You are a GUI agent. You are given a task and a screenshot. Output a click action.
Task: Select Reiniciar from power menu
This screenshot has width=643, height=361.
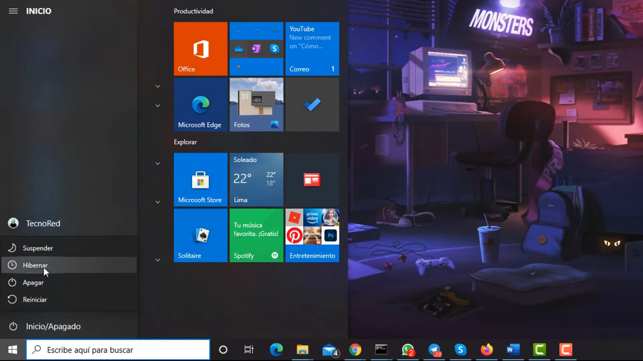[x=69, y=300]
